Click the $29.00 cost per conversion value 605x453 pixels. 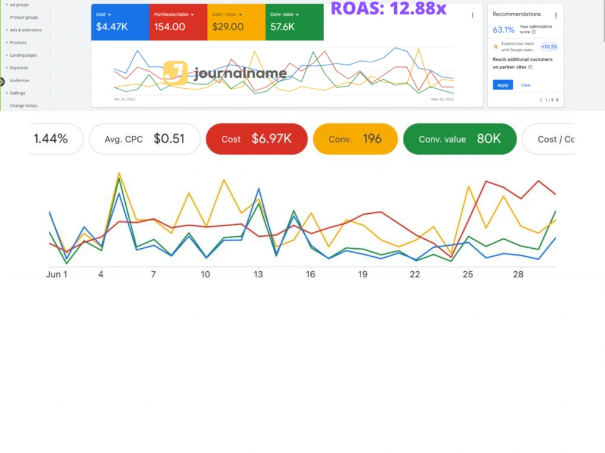click(x=228, y=27)
